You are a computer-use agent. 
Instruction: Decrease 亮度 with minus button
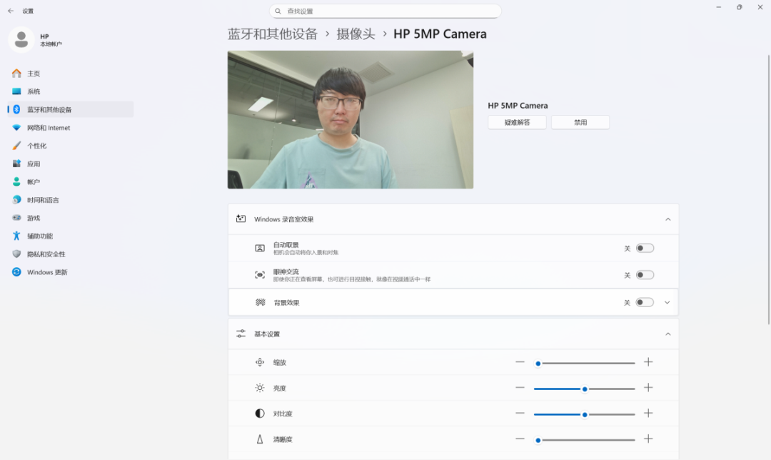(x=520, y=388)
